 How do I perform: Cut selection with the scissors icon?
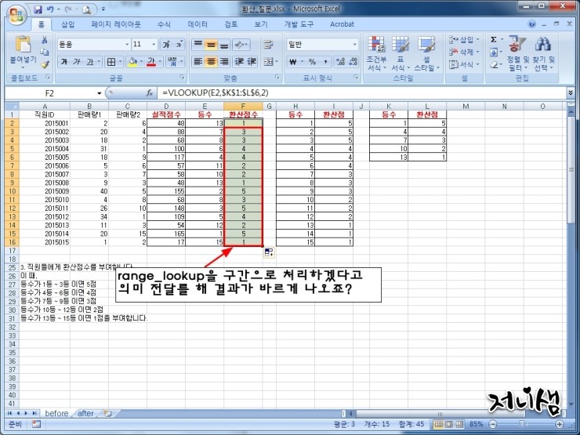pyautogui.click(x=45, y=40)
